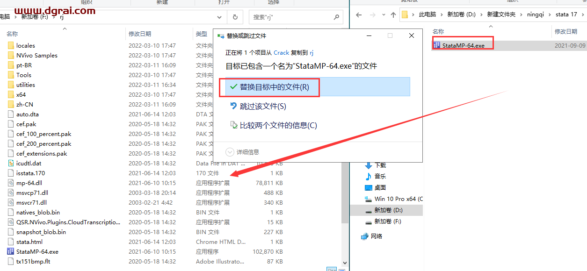Choose 跳过该文件(S)
587x271 pixels.
point(262,107)
